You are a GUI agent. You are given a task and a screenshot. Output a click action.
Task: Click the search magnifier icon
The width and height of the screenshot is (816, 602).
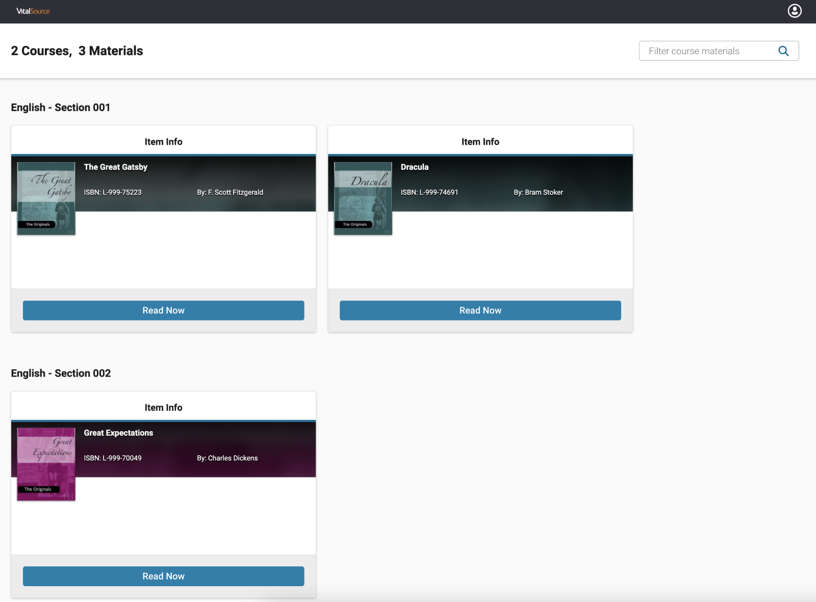(783, 51)
